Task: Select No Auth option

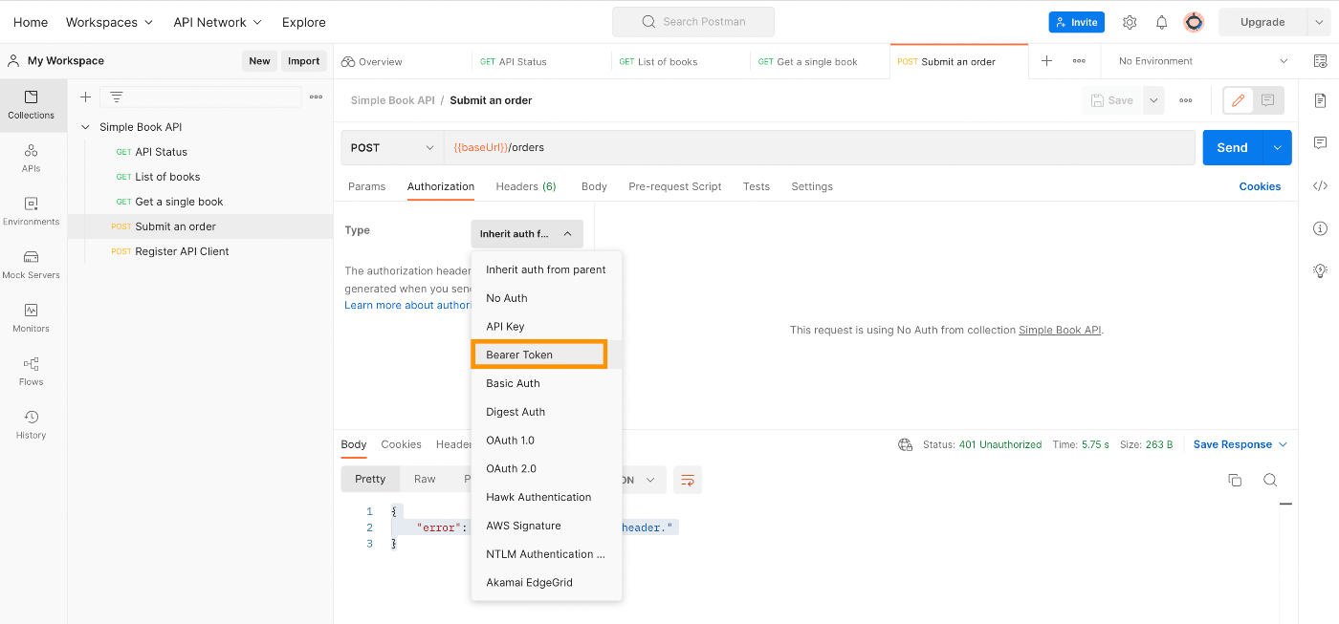Action: pos(546,298)
